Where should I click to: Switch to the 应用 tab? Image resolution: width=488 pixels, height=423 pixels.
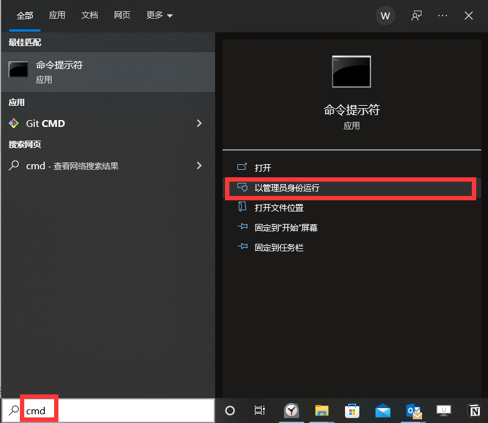pos(57,15)
